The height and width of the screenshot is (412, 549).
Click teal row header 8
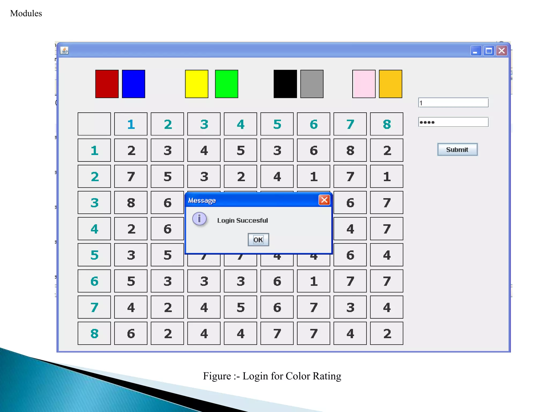coord(94,333)
